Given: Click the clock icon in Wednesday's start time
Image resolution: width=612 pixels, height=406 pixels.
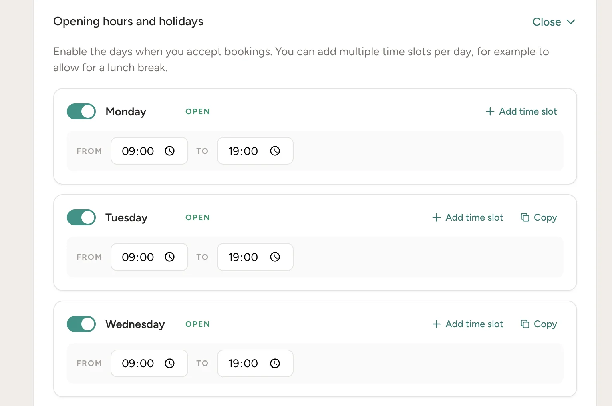Looking at the screenshot, I should tap(170, 364).
